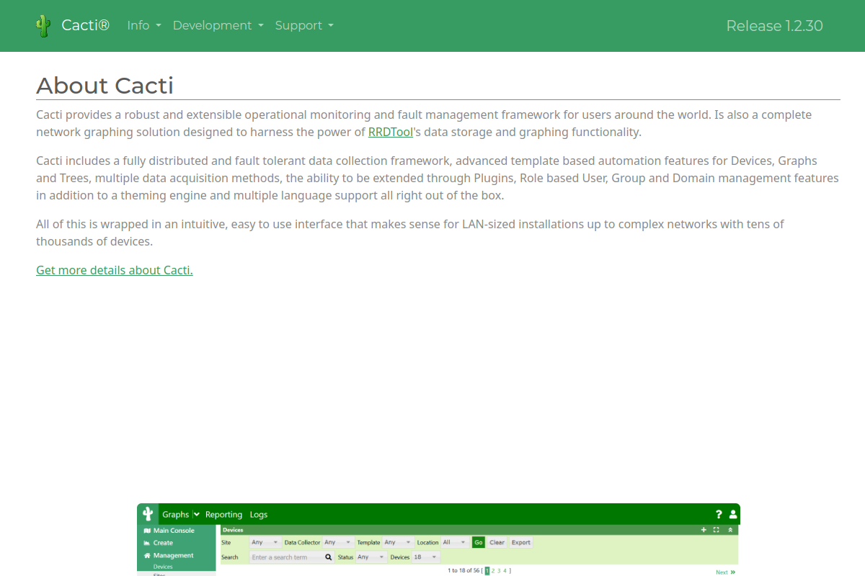This screenshot has width=865, height=576.
Task: Click the fullscreen icon in the Devices header
Action: 717,530
